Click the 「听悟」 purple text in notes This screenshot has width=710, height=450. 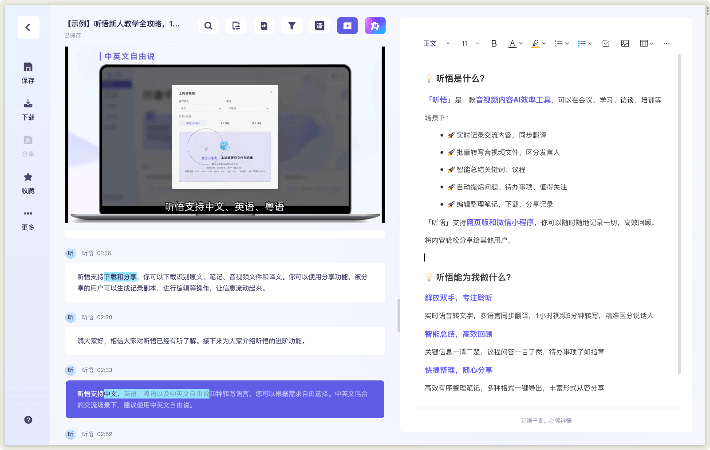(x=439, y=100)
